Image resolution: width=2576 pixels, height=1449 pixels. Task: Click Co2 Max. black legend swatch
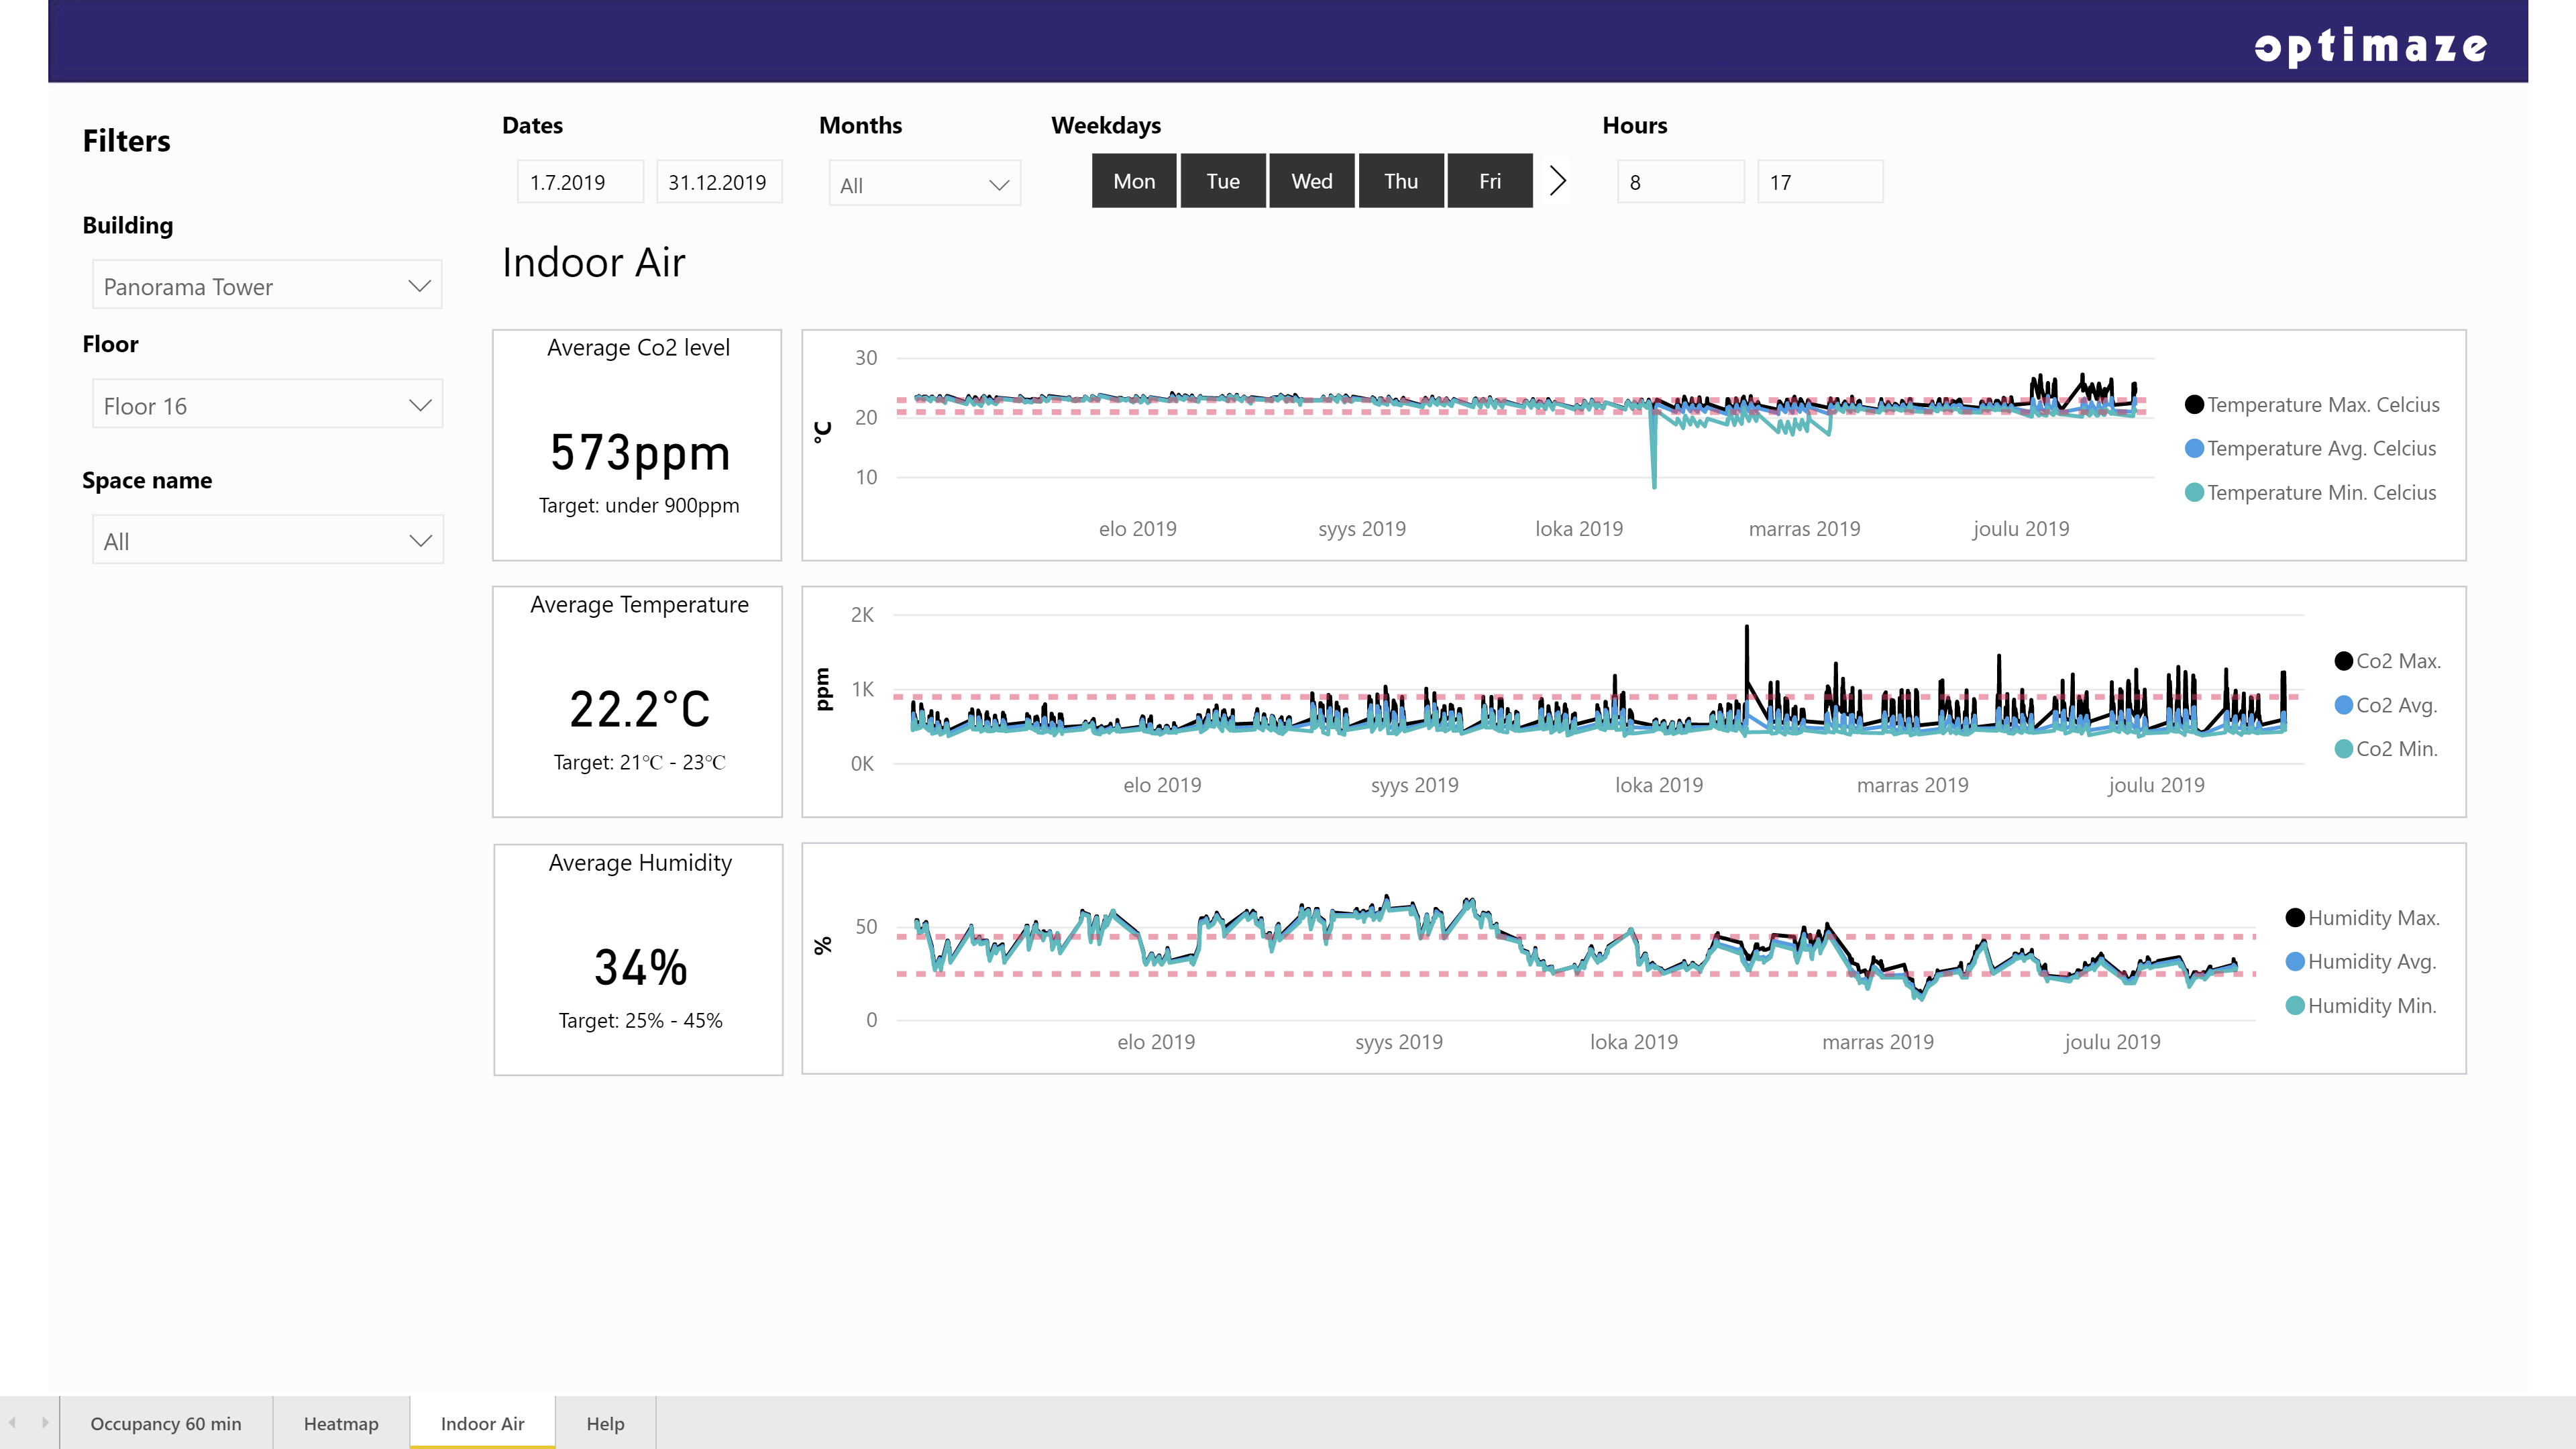[2343, 661]
